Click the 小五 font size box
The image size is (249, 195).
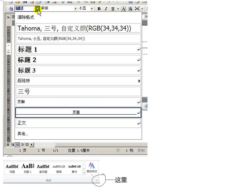coord(84,9)
